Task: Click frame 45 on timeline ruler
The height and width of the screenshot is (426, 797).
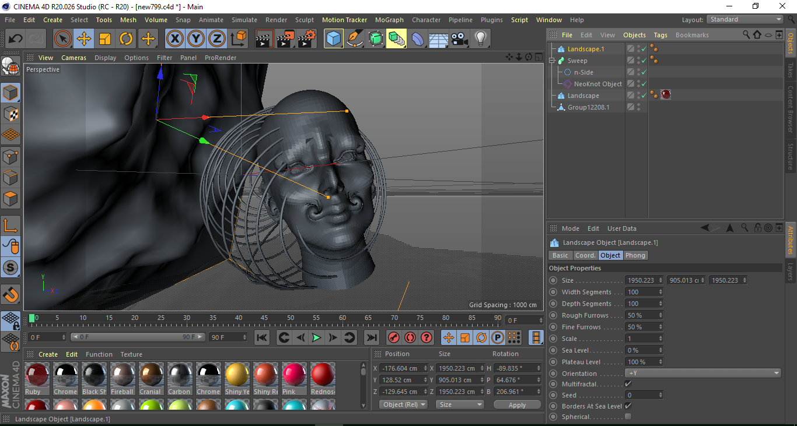Action: [264, 318]
